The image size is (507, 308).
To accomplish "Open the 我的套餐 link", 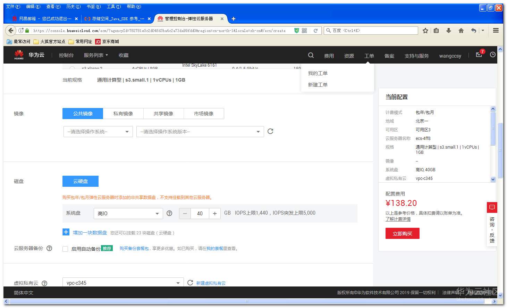I will [x=215, y=249].
